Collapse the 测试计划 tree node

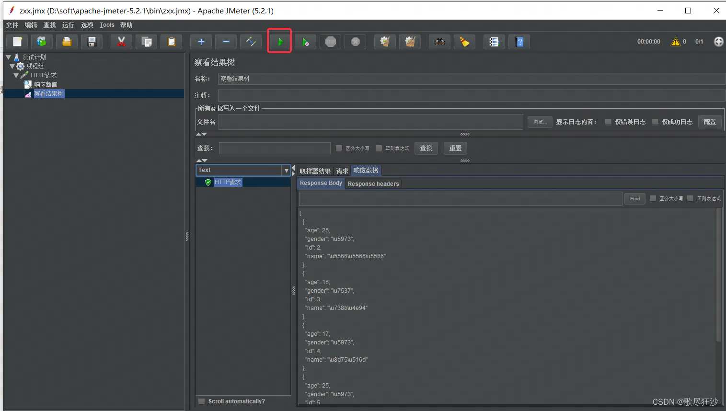pyautogui.click(x=8, y=57)
